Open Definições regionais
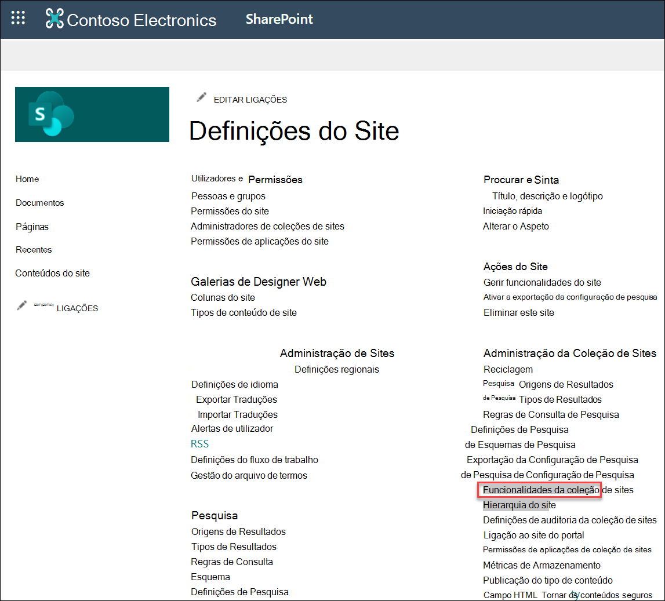This screenshot has width=665, height=601. tap(337, 369)
